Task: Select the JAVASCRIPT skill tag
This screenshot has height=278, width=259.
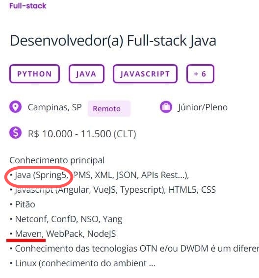Action: 145,74
